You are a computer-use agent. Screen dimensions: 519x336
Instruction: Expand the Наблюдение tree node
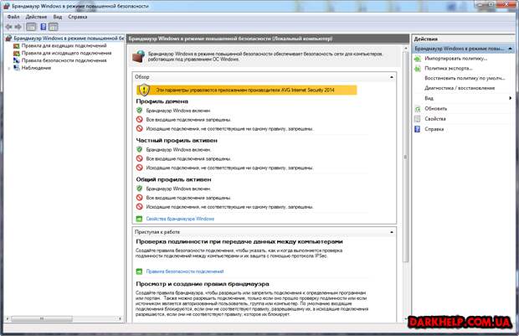point(9,68)
